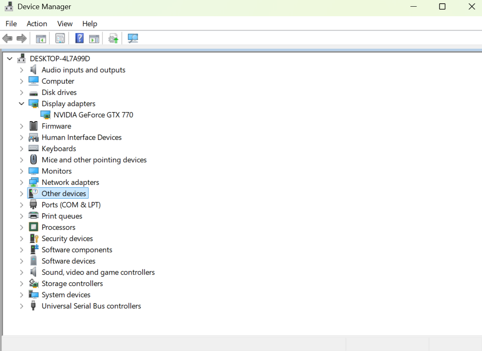482x351 pixels.
Task: Click the Forward arrow in toolbar
Action: click(x=22, y=39)
